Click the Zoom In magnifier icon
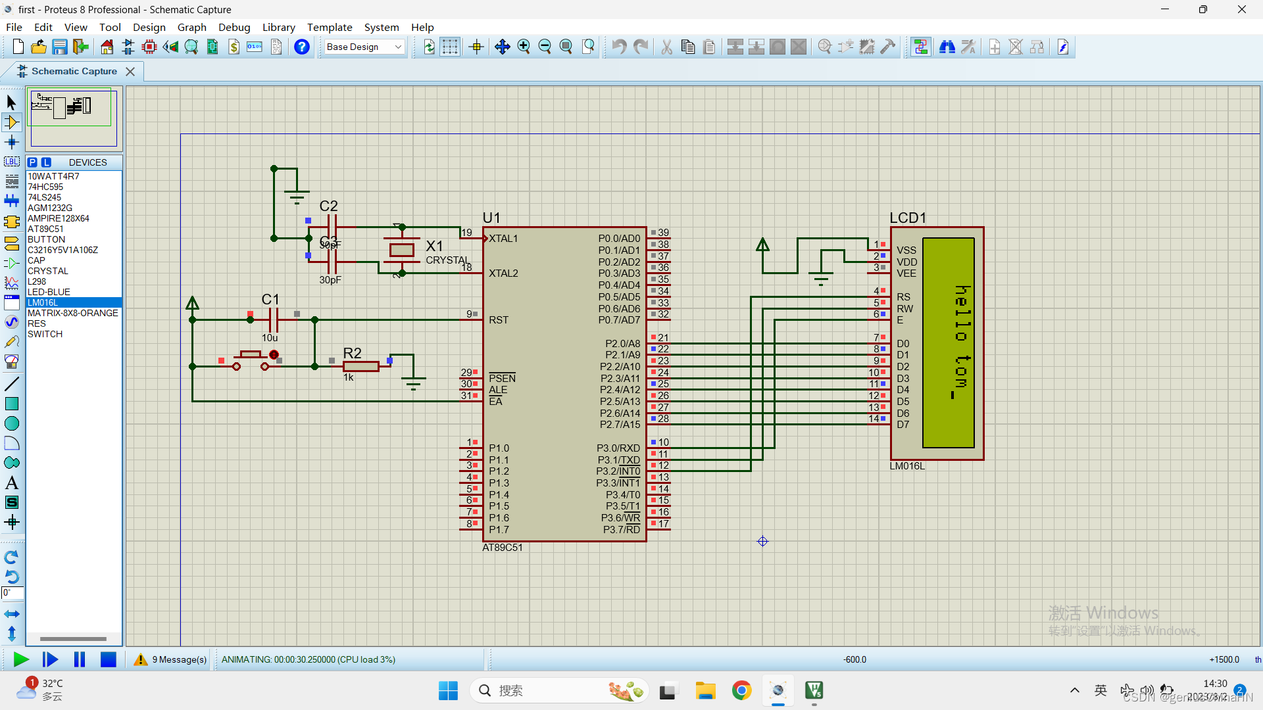The width and height of the screenshot is (1263, 710). [x=524, y=47]
